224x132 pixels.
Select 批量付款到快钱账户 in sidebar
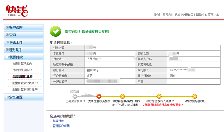(25, 83)
